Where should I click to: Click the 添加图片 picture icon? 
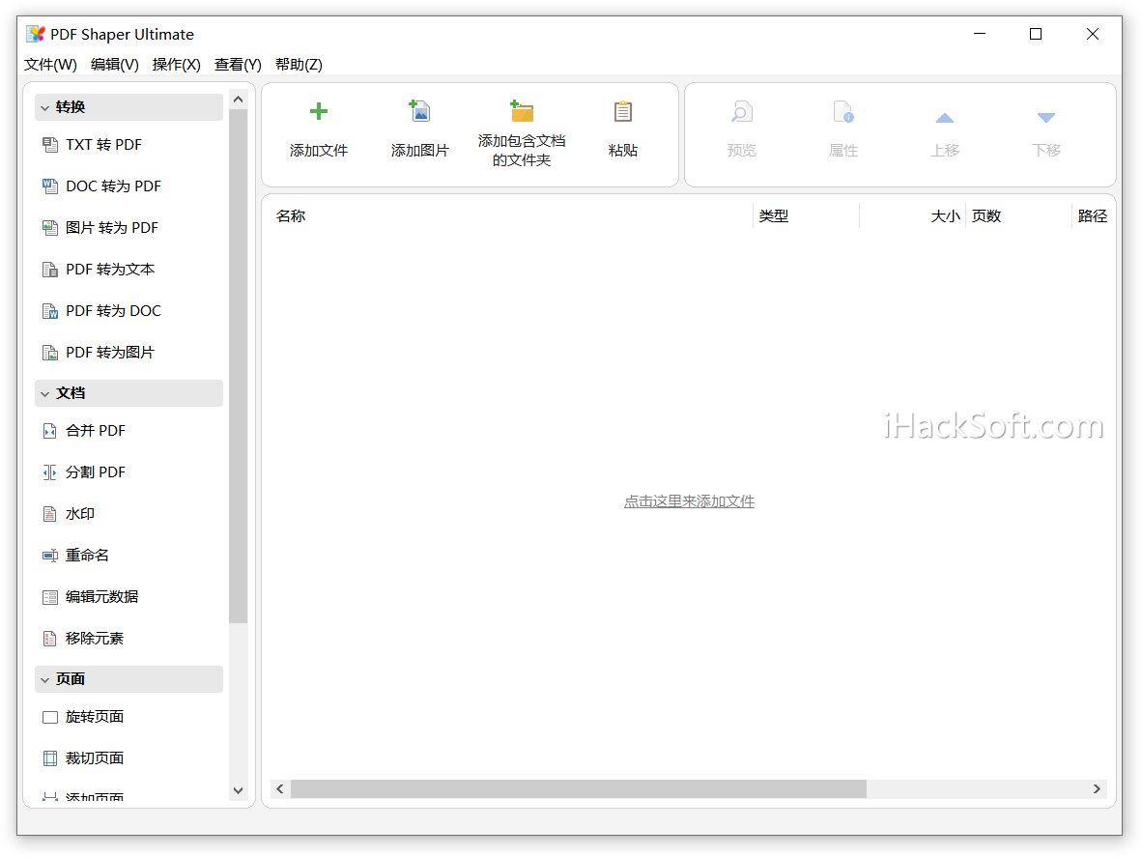pyautogui.click(x=419, y=111)
